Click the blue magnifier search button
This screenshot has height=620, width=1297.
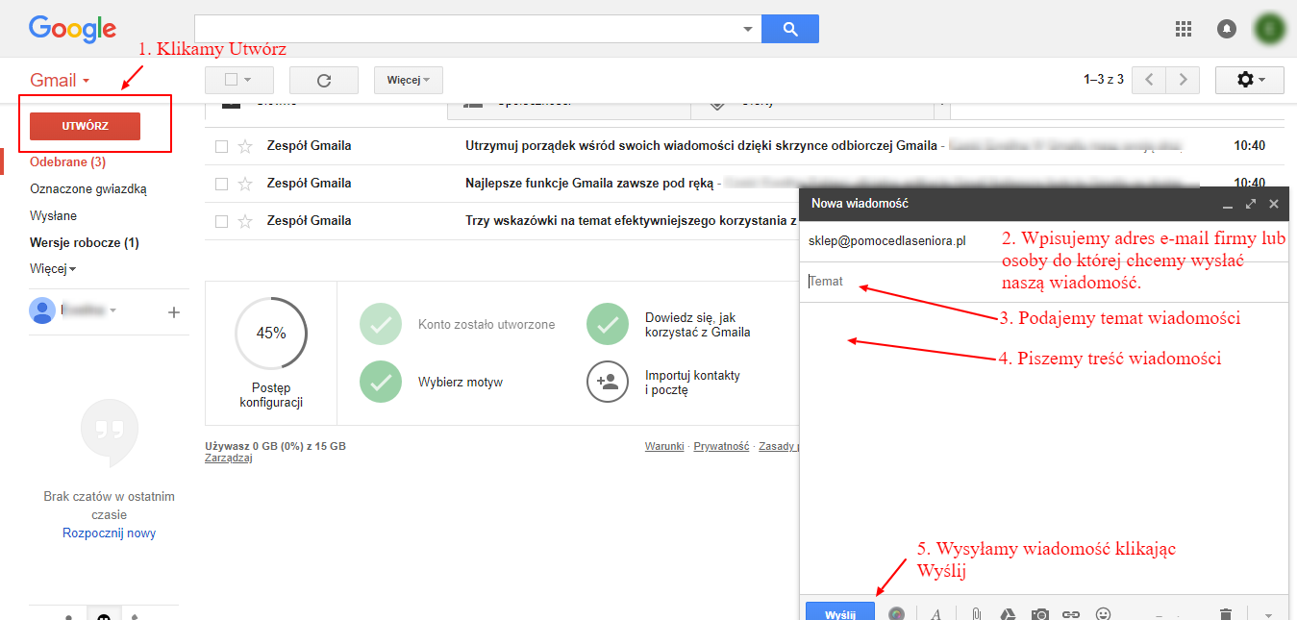(x=790, y=29)
